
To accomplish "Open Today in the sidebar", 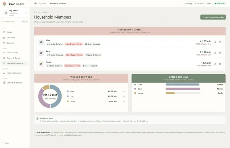I will coord(15,32).
